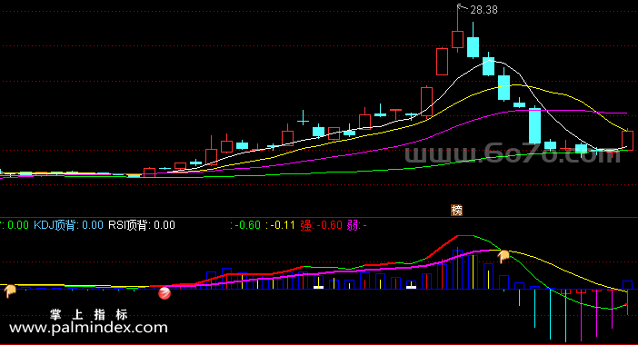638x345 pixels.
Task: Select the pointing hand marker at indicator's left edge
Action: click(x=10, y=291)
